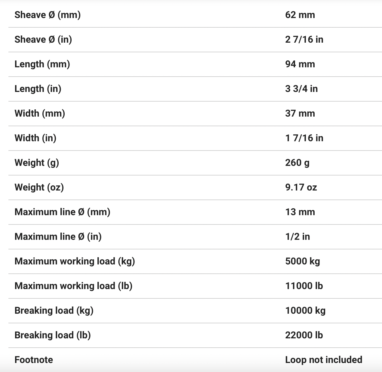Select the '11000 lb' working load value
The height and width of the screenshot is (372, 382).
[304, 286]
